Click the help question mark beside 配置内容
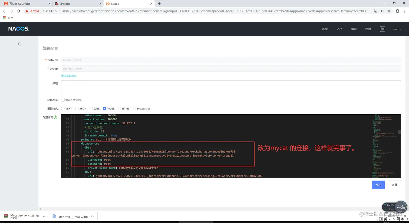Viewport: 409px width, 223px height. [55, 117]
